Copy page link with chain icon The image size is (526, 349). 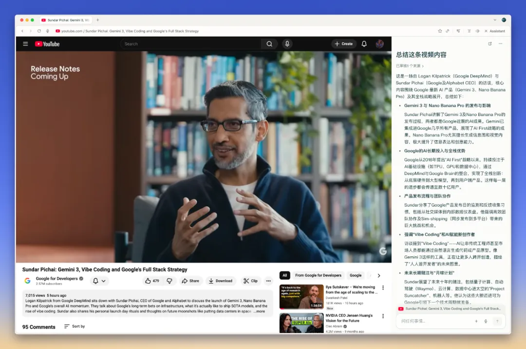[x=448, y=31]
